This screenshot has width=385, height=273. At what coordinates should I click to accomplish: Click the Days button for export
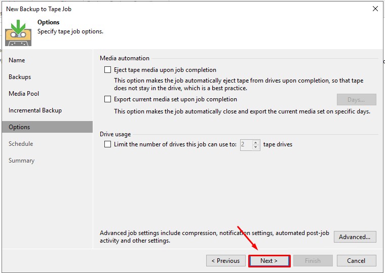[356, 100]
